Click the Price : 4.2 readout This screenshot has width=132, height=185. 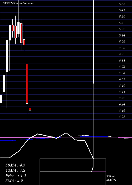point(16,176)
